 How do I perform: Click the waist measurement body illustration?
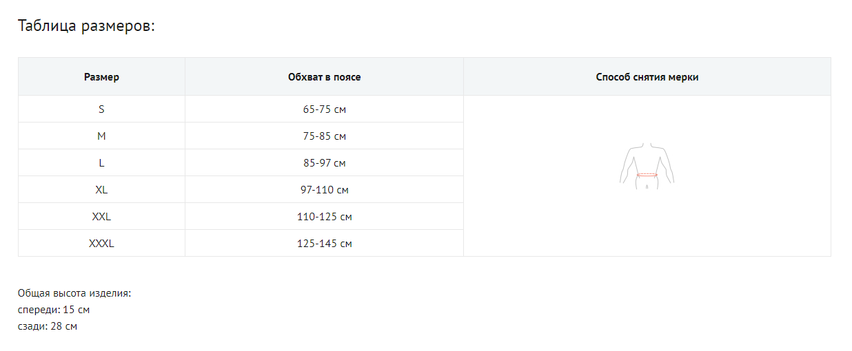pyautogui.click(x=647, y=167)
